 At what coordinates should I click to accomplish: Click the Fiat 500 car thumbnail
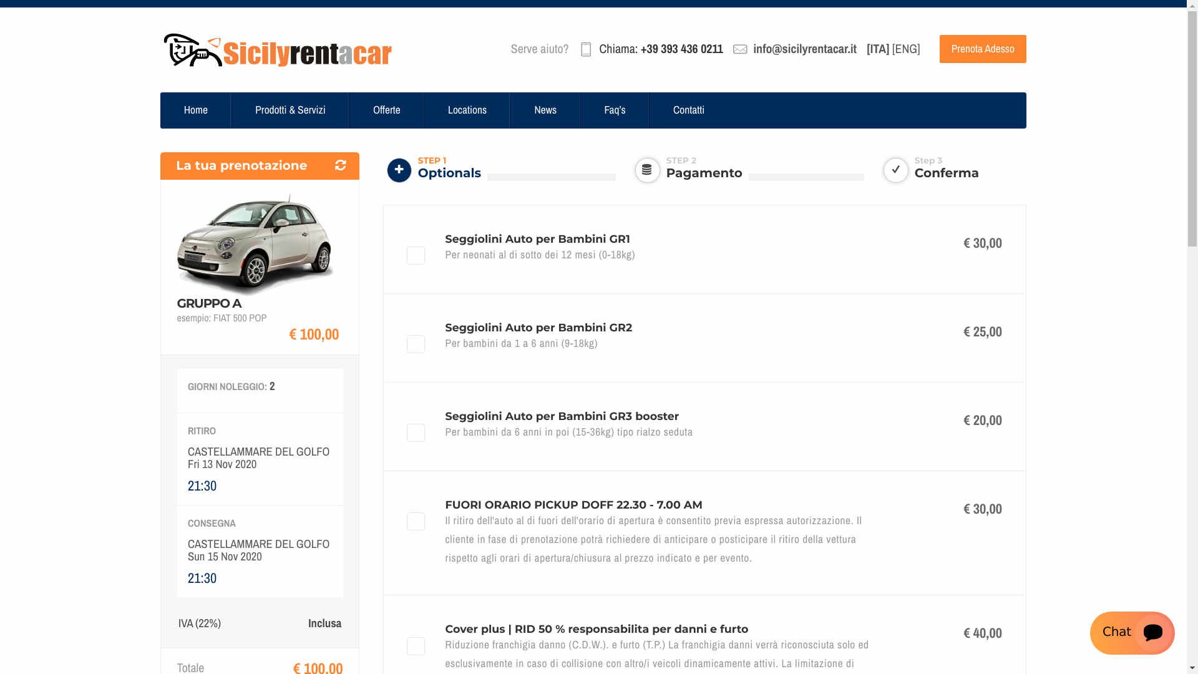tap(255, 244)
